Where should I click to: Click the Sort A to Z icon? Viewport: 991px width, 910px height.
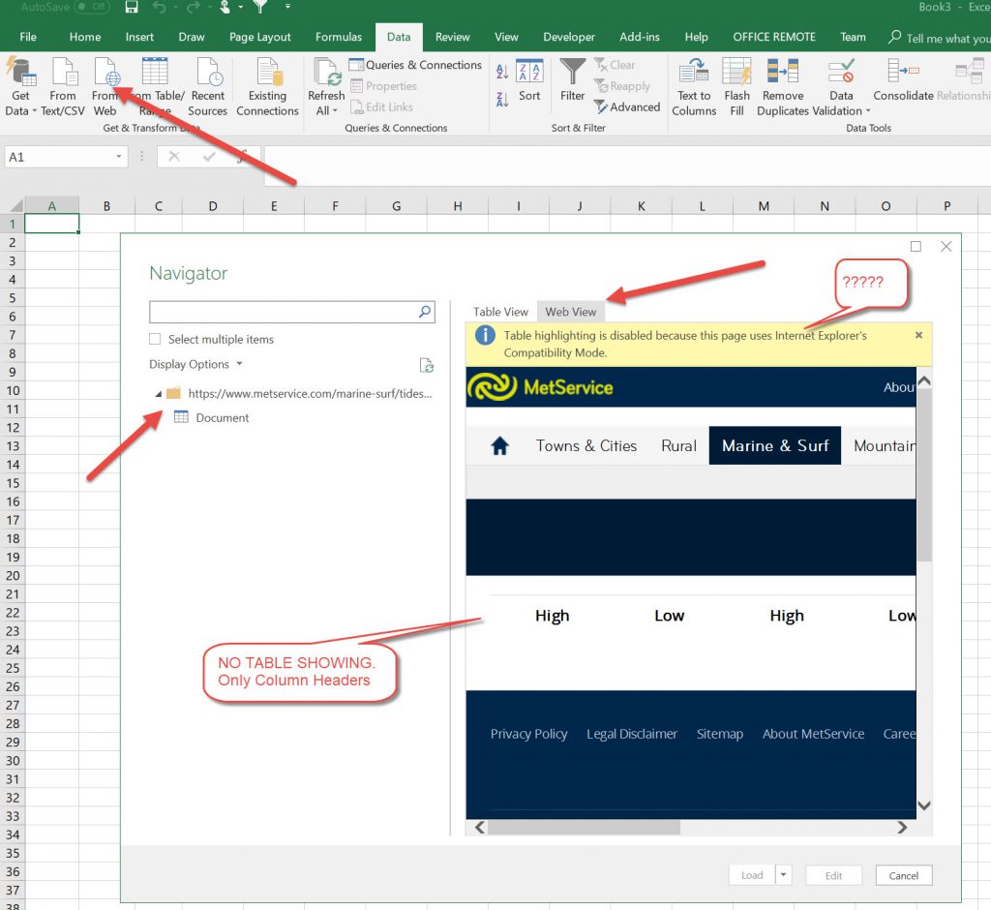pos(502,72)
